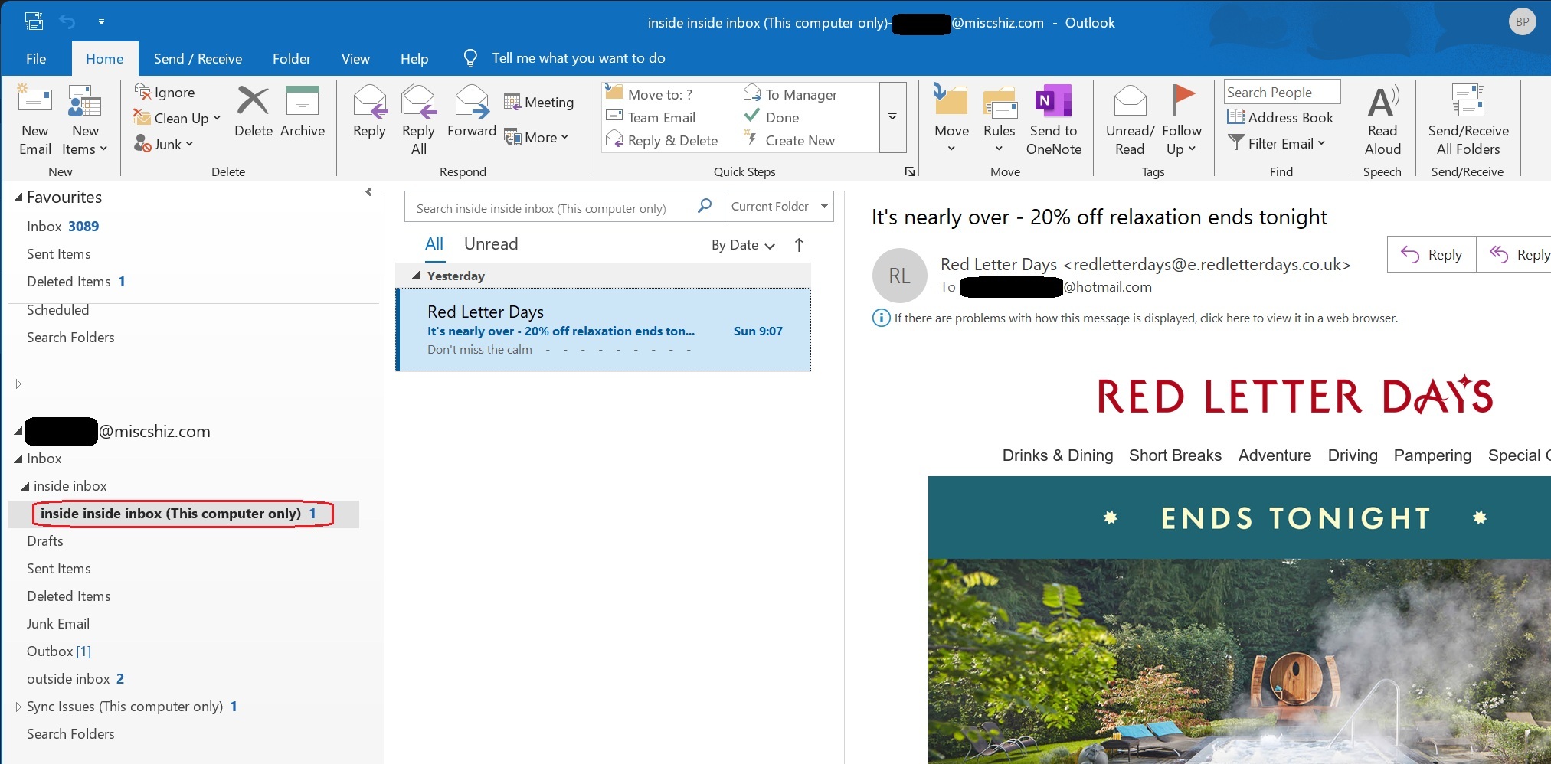Toggle Unread/Read status
The image size is (1551, 764).
[x=1130, y=119]
